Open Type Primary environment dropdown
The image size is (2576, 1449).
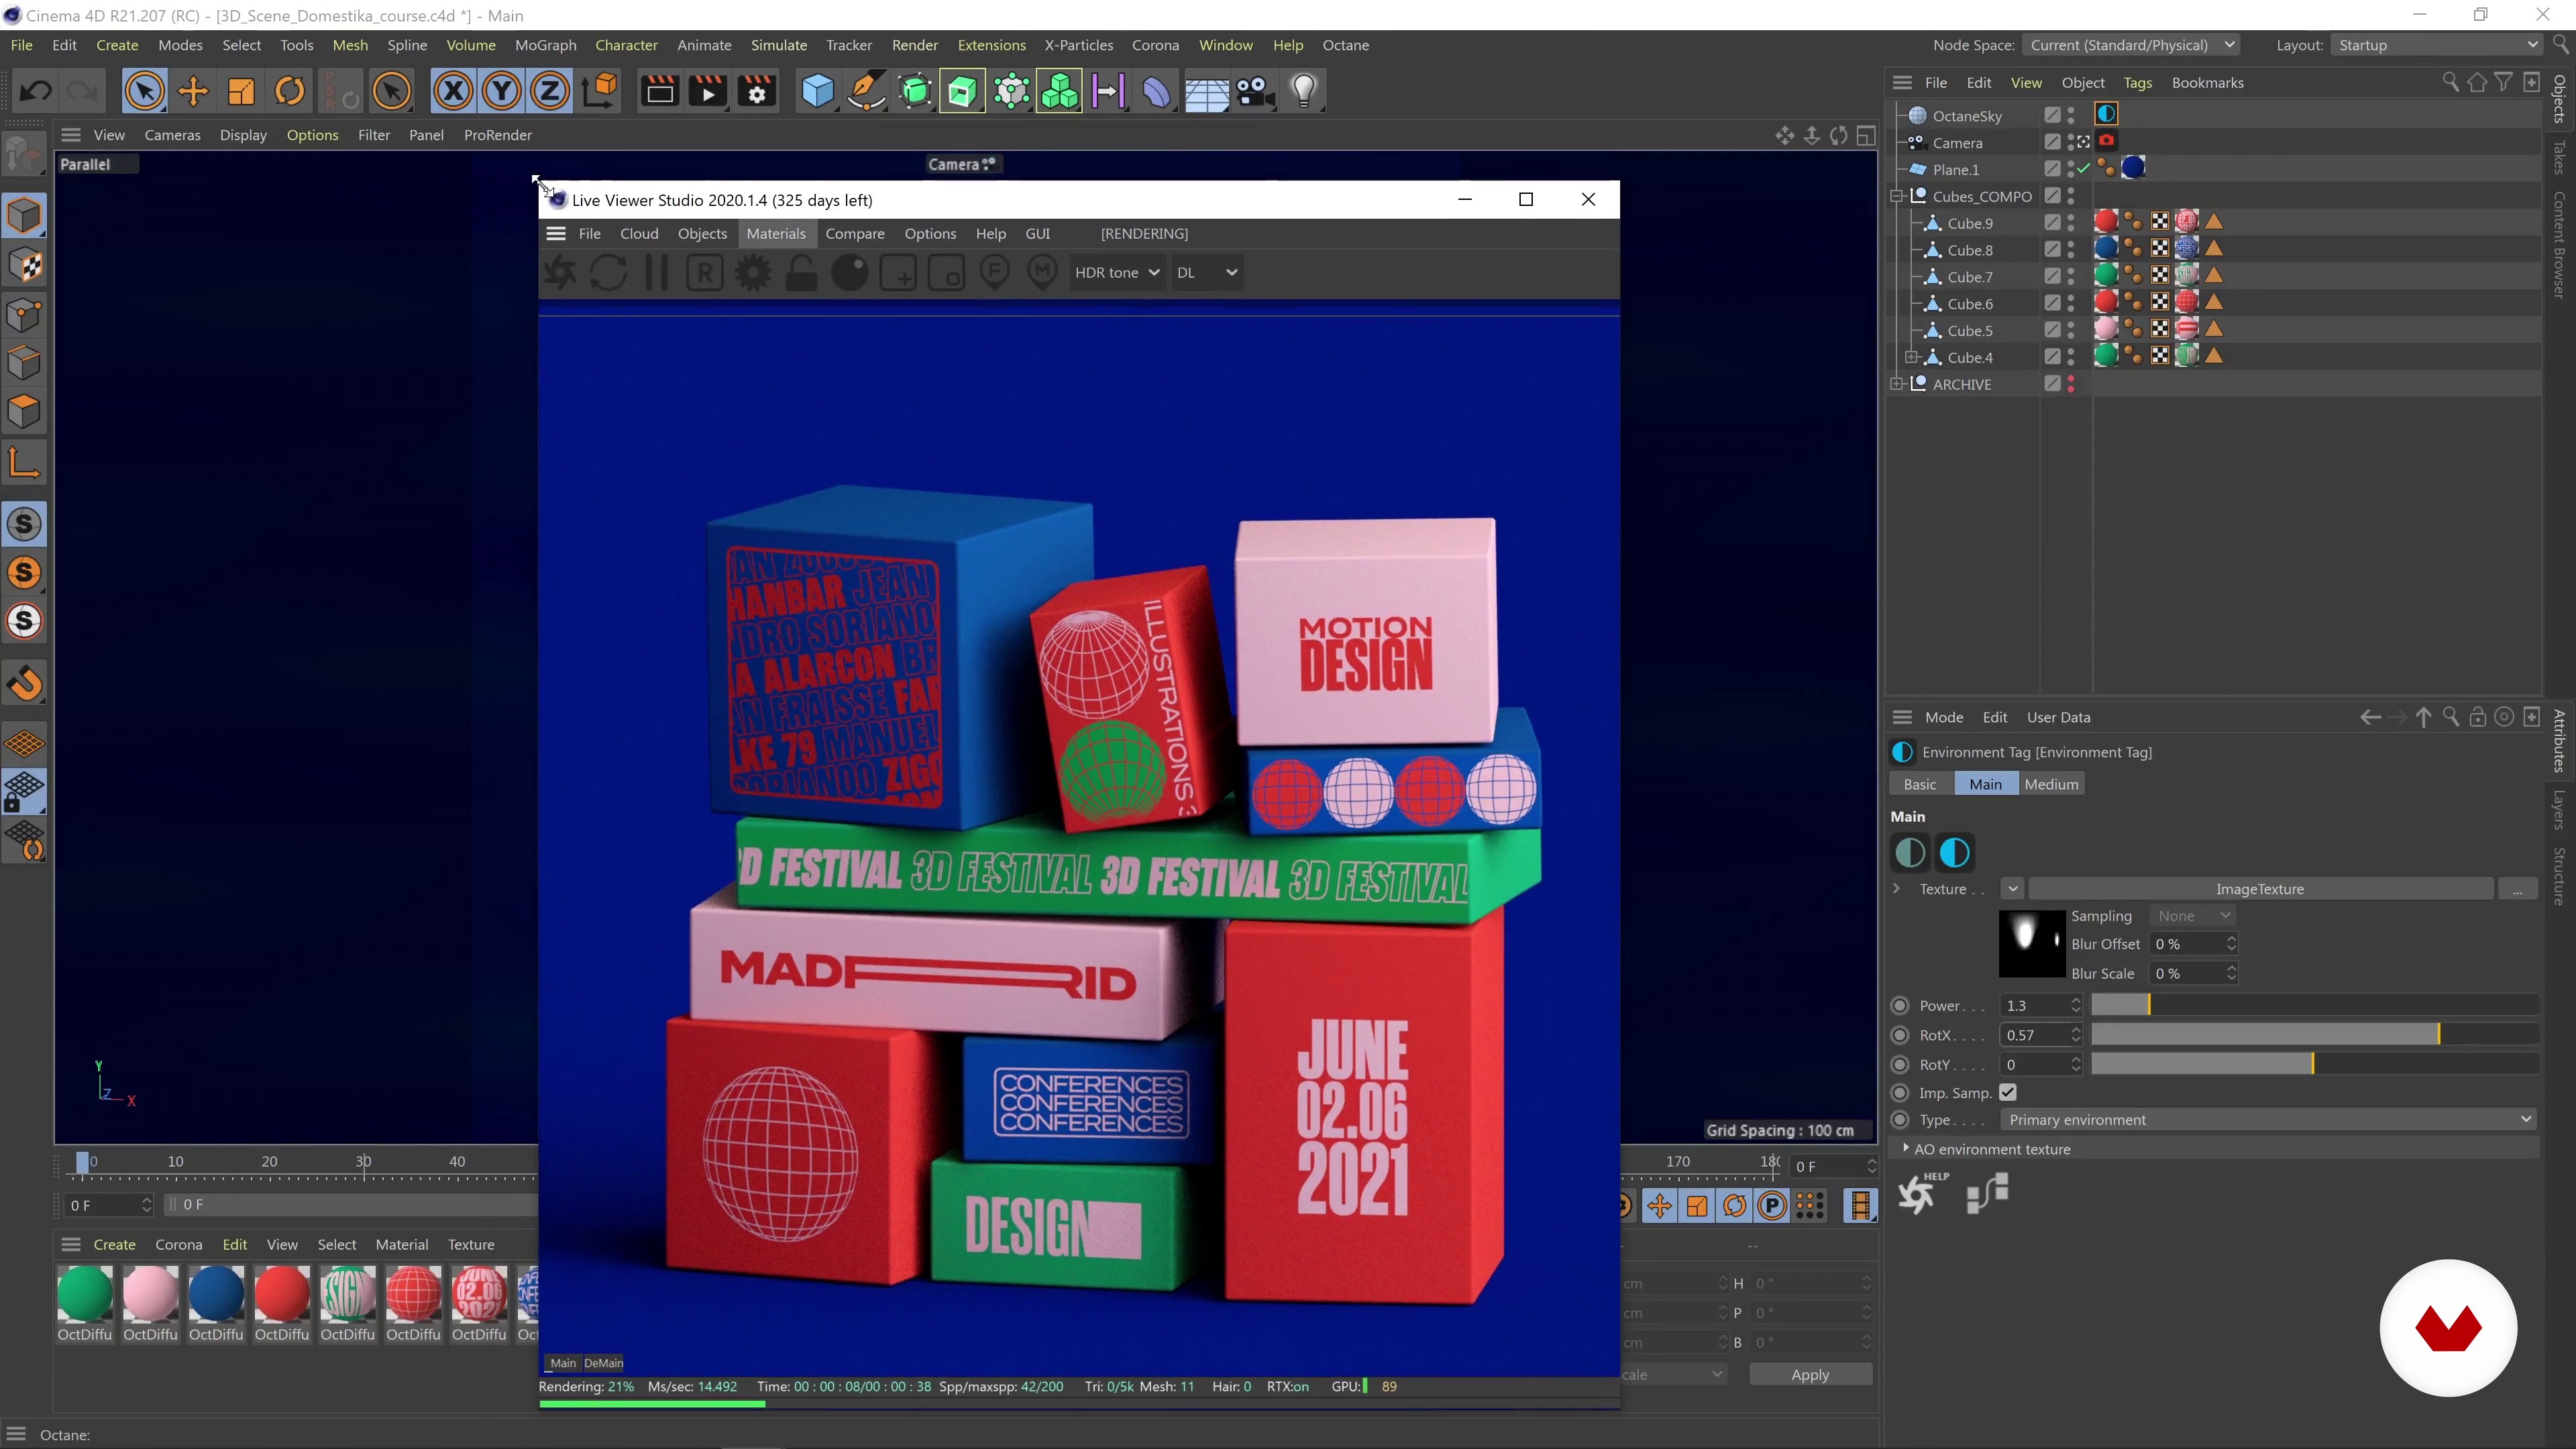[2267, 1120]
